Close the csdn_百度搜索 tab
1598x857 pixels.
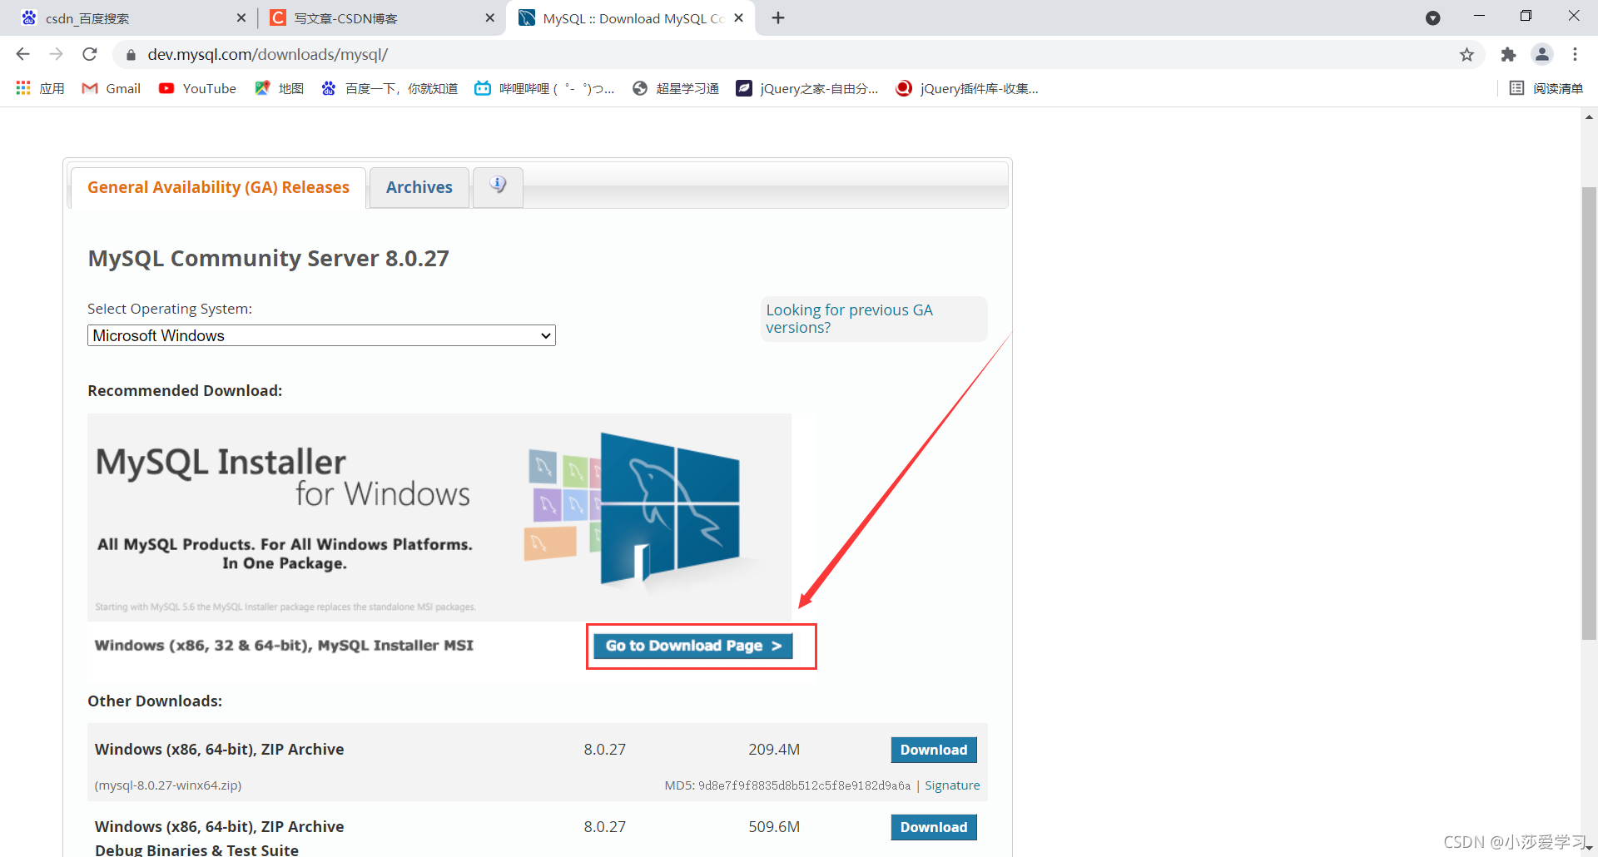point(241,18)
